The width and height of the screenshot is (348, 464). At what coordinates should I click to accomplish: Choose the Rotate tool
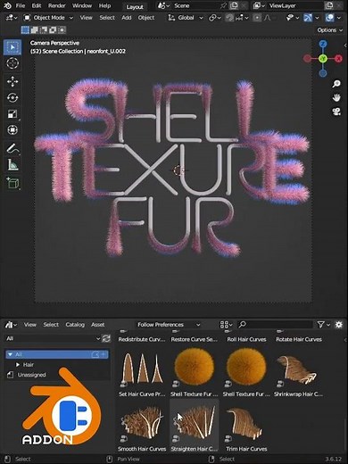point(12,97)
